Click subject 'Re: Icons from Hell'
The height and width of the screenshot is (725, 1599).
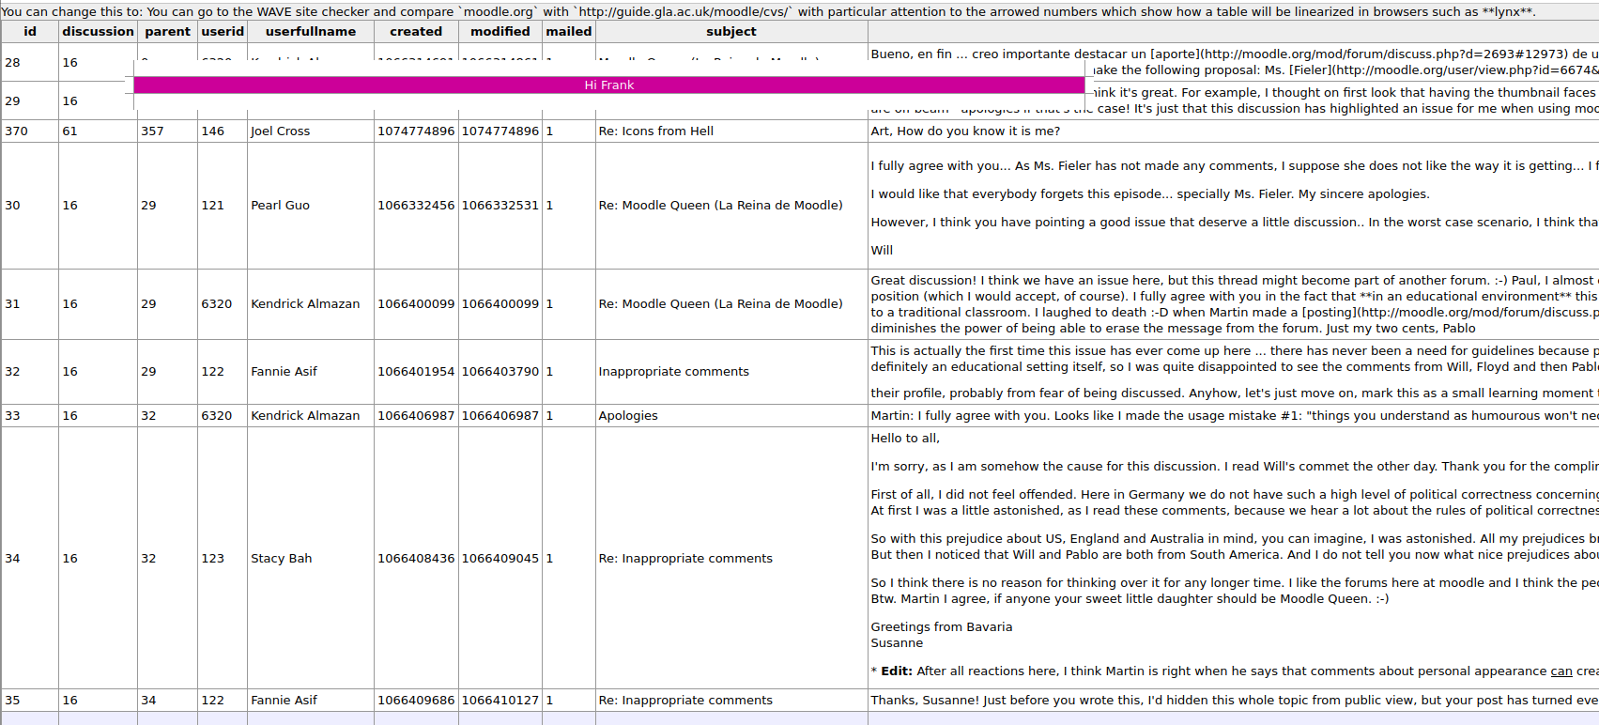point(656,131)
